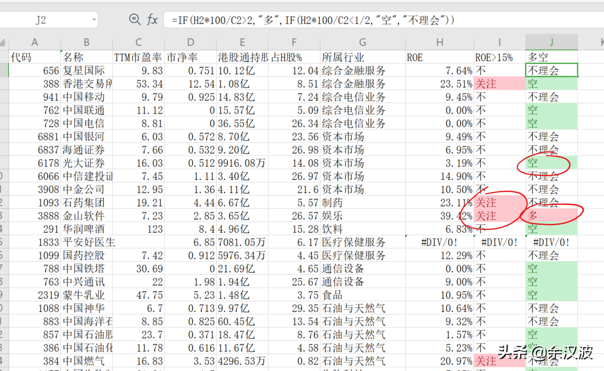The width and height of the screenshot is (604, 371).
Task: Click the code cell 6881
Action: (x=35, y=137)
